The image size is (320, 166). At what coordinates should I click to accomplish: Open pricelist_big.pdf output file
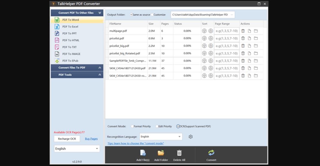[x=249, y=46]
